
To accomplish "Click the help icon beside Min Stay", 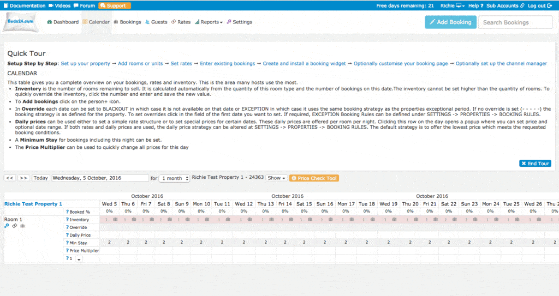I will pos(67,243).
